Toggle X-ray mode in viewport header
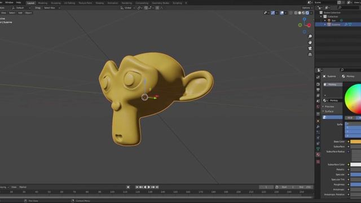Image resolution: width=361 pixels, height=203 pixels. point(291,13)
